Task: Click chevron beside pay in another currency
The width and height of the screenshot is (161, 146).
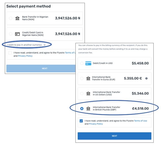Action: (45, 45)
